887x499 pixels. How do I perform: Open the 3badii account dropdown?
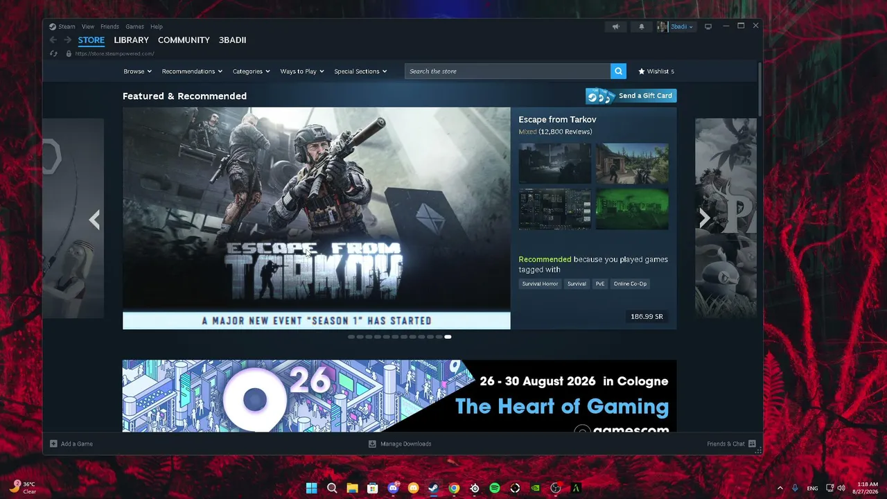coord(676,26)
